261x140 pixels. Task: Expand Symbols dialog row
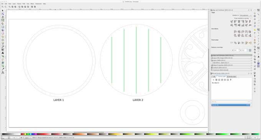tap(231, 68)
